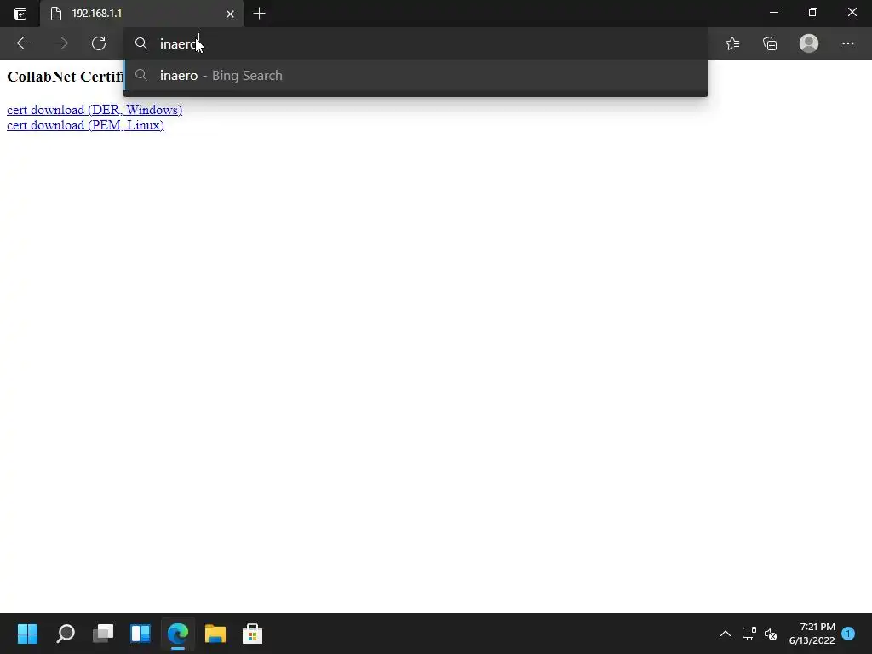Open the user profile avatar
The width and height of the screenshot is (872, 654).
point(809,43)
